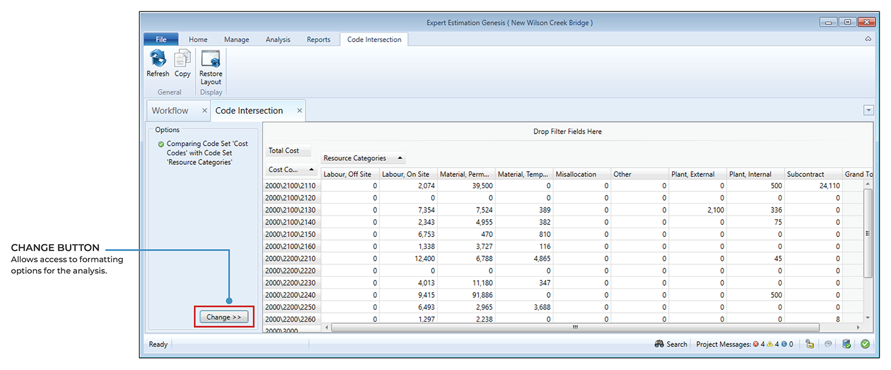Collapse the ribbon using the top-right chevron

click(868, 39)
